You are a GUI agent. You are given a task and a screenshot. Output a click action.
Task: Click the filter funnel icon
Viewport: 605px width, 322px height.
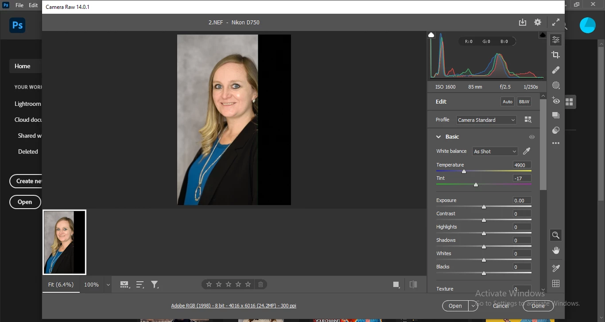(x=155, y=285)
